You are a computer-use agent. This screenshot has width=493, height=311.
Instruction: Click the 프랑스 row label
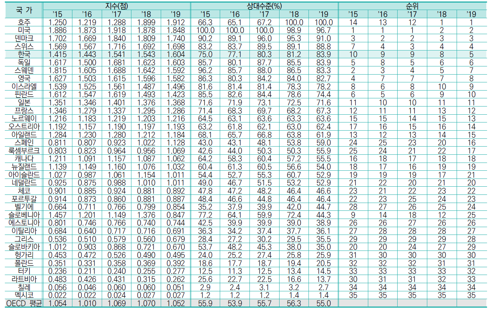click(x=24, y=110)
